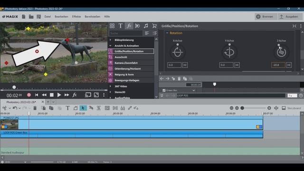Jump to next keyframe with right arrow
Screen dimensions: 304x171
[167, 78]
